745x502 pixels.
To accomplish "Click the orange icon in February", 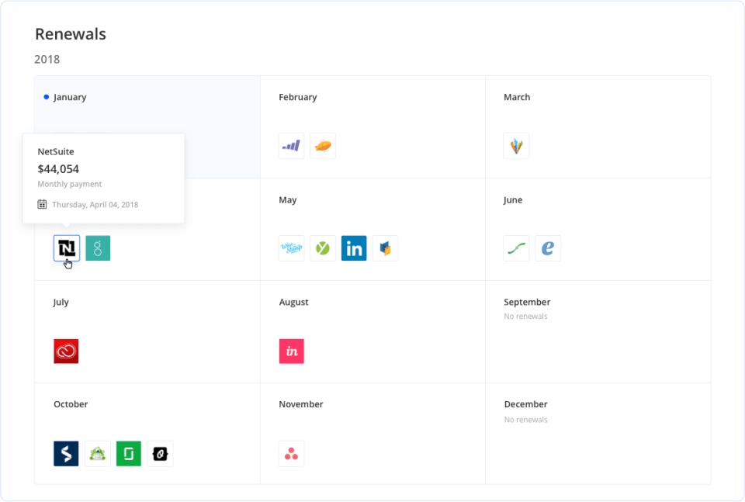I will point(323,146).
